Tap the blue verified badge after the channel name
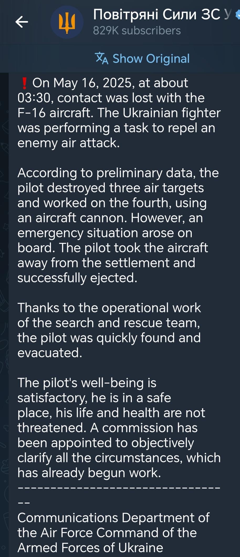The height and width of the screenshot is (557, 240). point(238,14)
